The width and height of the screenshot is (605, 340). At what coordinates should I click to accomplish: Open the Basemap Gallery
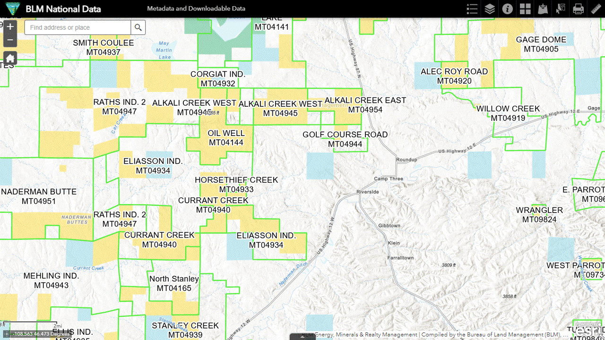[525, 9]
